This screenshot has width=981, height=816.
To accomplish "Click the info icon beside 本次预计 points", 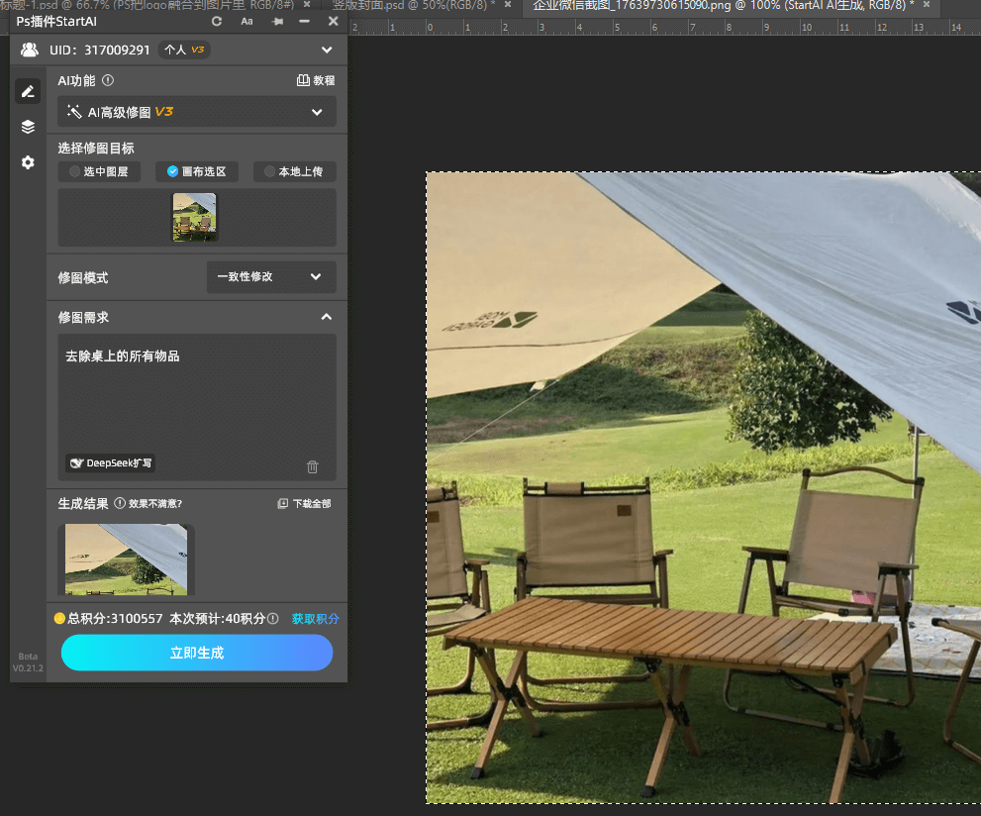I will 273,619.
